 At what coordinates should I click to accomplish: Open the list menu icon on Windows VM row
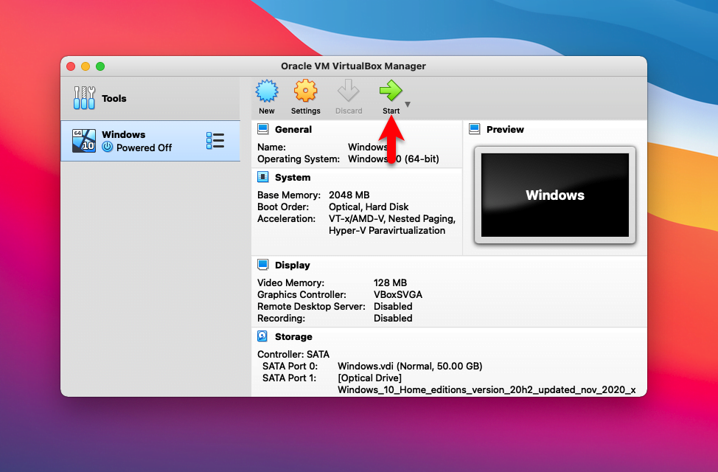(x=215, y=141)
